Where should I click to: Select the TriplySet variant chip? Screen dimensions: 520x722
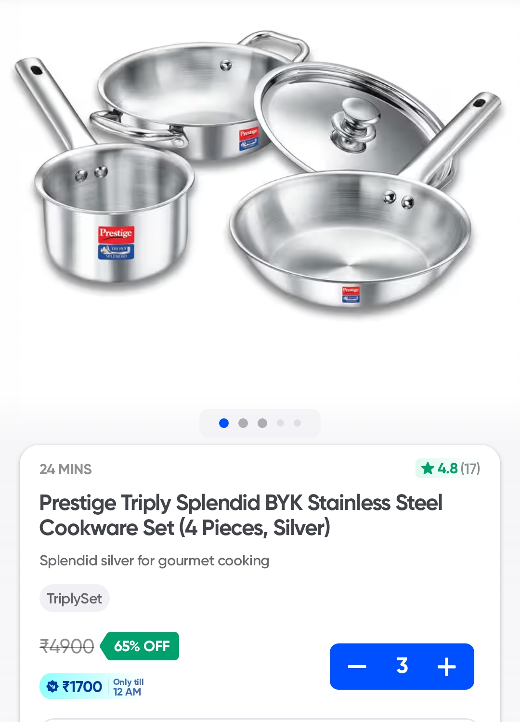click(75, 598)
